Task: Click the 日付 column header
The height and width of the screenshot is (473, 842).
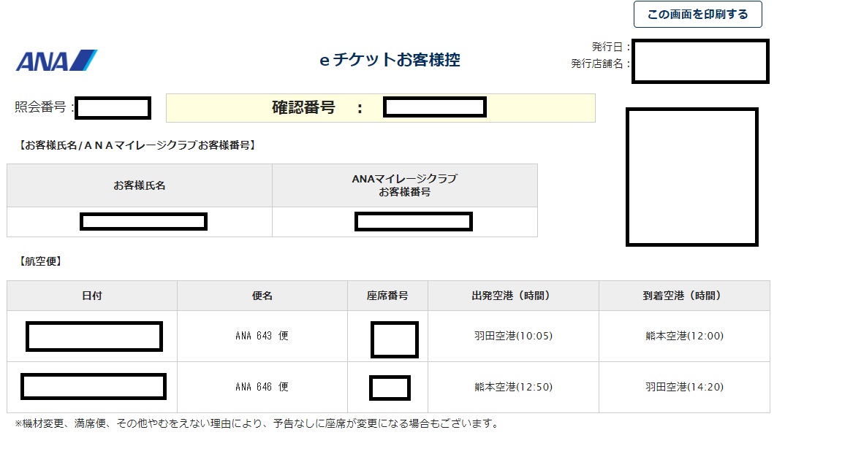Action: [92, 296]
